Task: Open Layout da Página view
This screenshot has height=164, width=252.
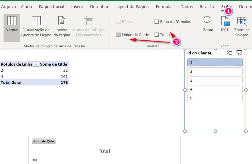Action: coord(62,27)
